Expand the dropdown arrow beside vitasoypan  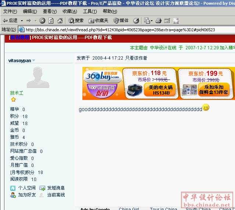coord(33,60)
